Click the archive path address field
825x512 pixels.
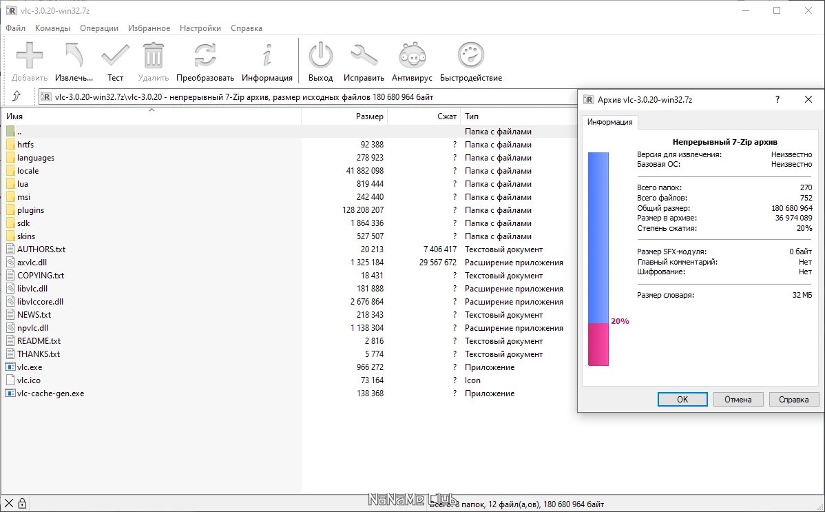[x=303, y=97]
